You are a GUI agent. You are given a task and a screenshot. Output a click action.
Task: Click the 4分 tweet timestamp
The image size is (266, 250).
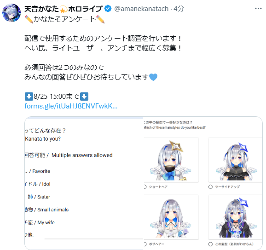coord(179,9)
